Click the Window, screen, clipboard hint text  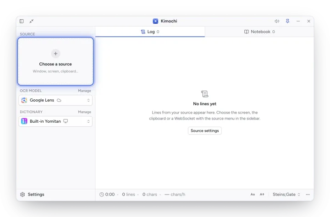55,71
